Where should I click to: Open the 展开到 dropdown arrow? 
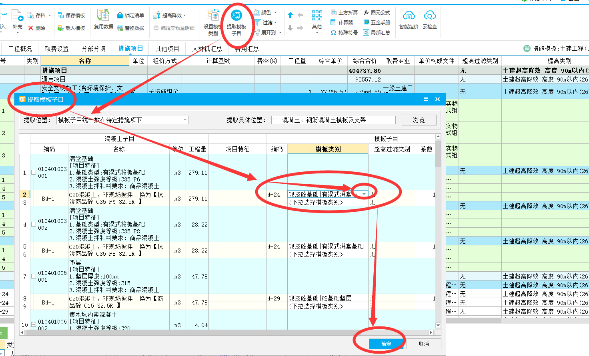[280, 33]
